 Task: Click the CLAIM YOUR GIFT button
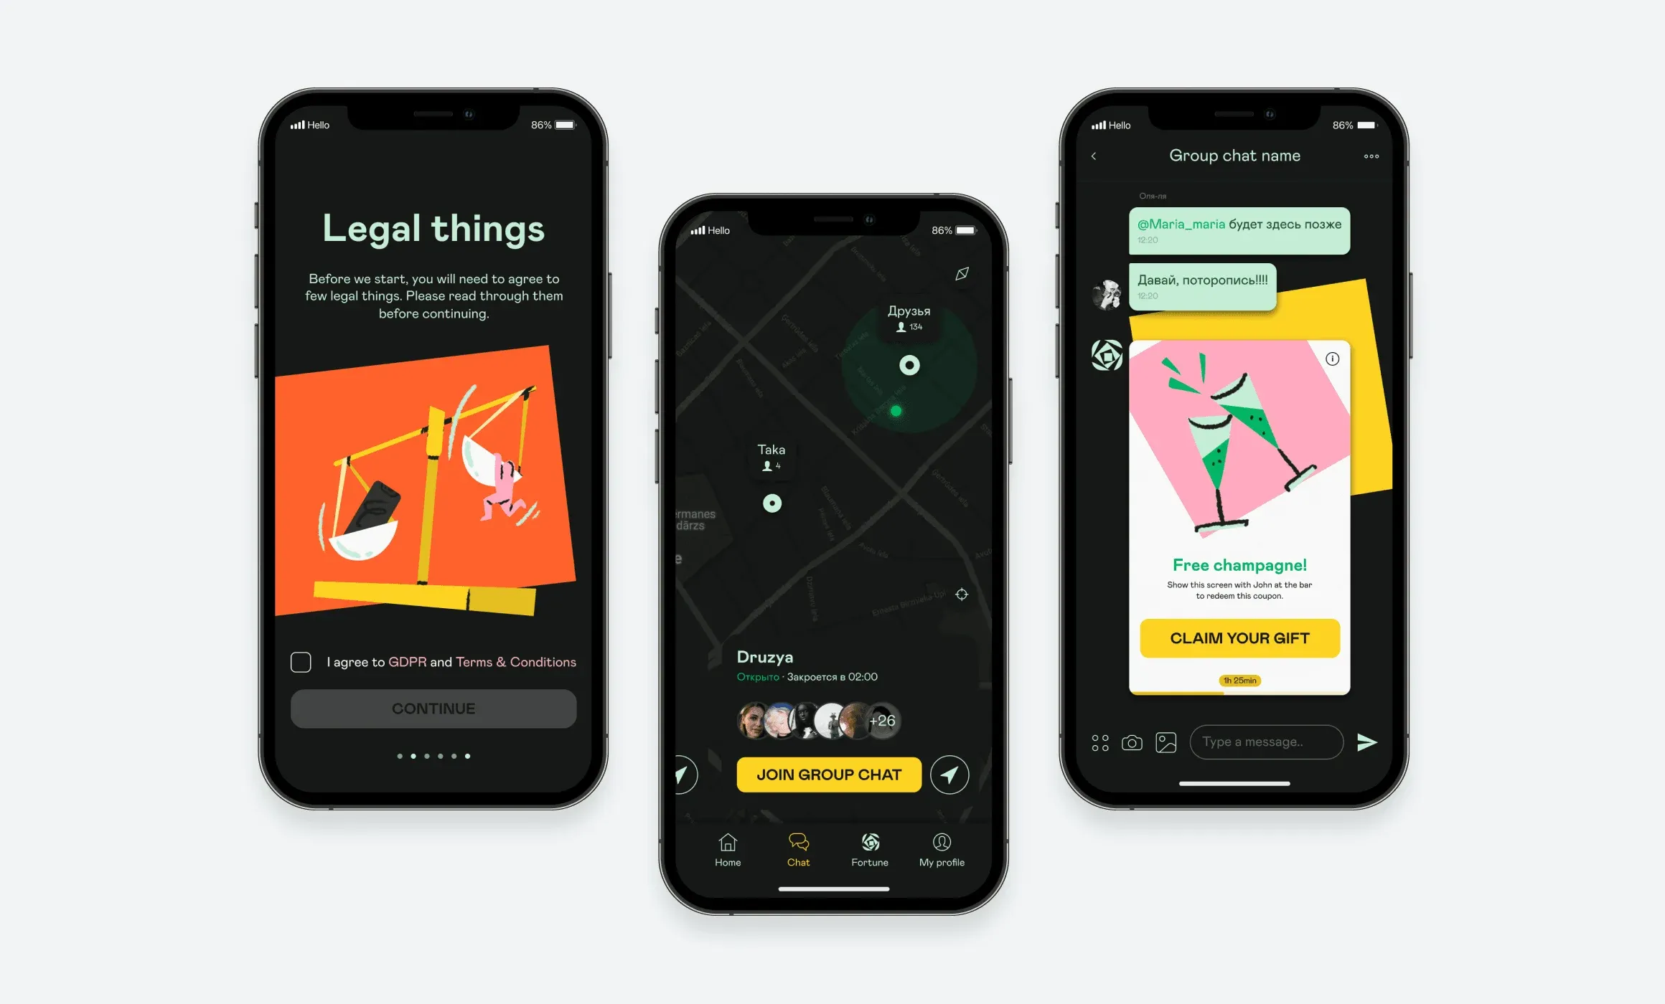[1236, 637]
